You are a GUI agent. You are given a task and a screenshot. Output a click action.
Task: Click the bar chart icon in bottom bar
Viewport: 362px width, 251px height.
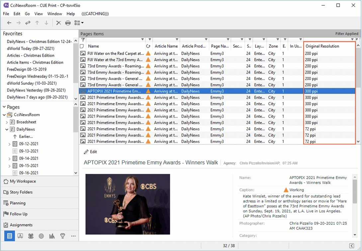(52, 236)
